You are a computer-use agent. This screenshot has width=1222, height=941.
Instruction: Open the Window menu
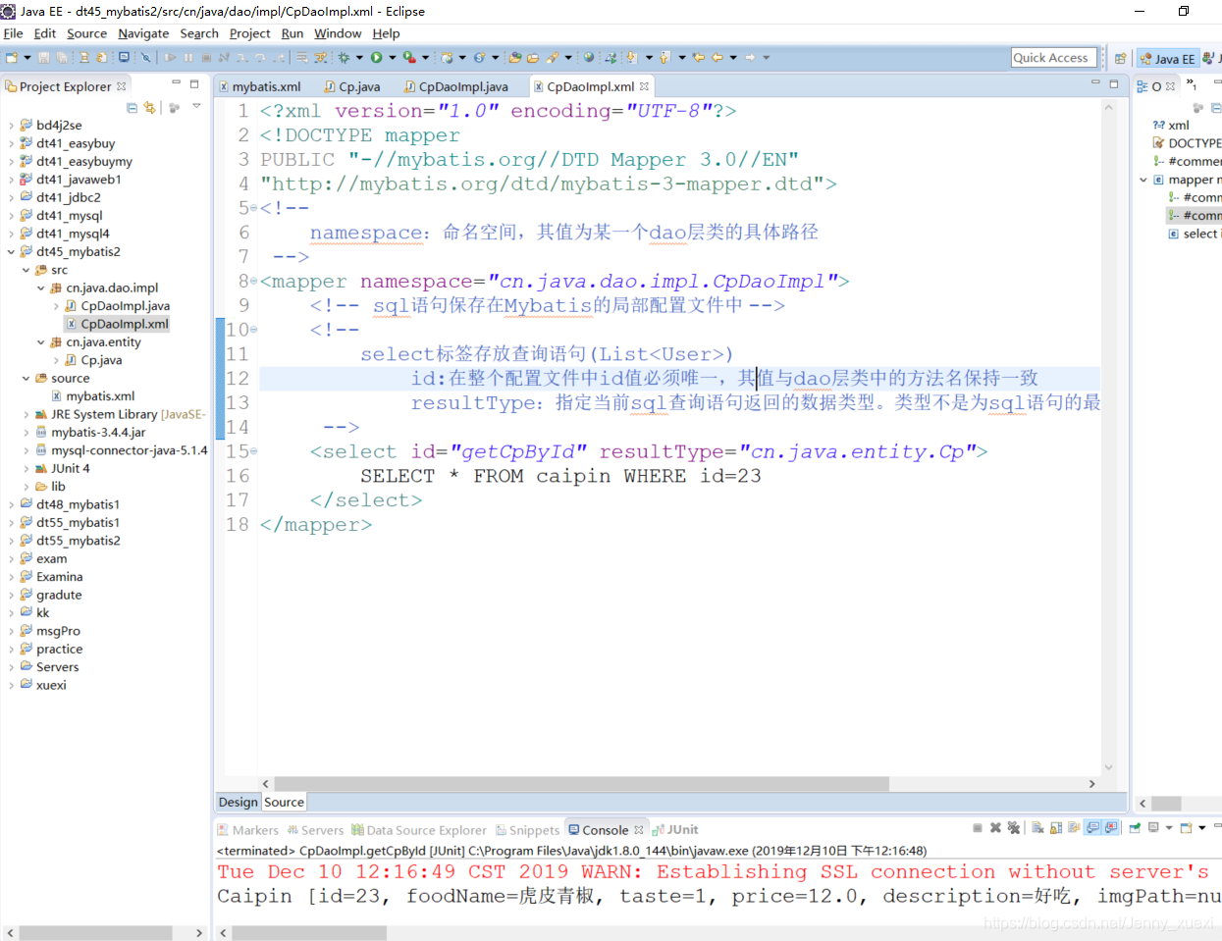pos(338,33)
